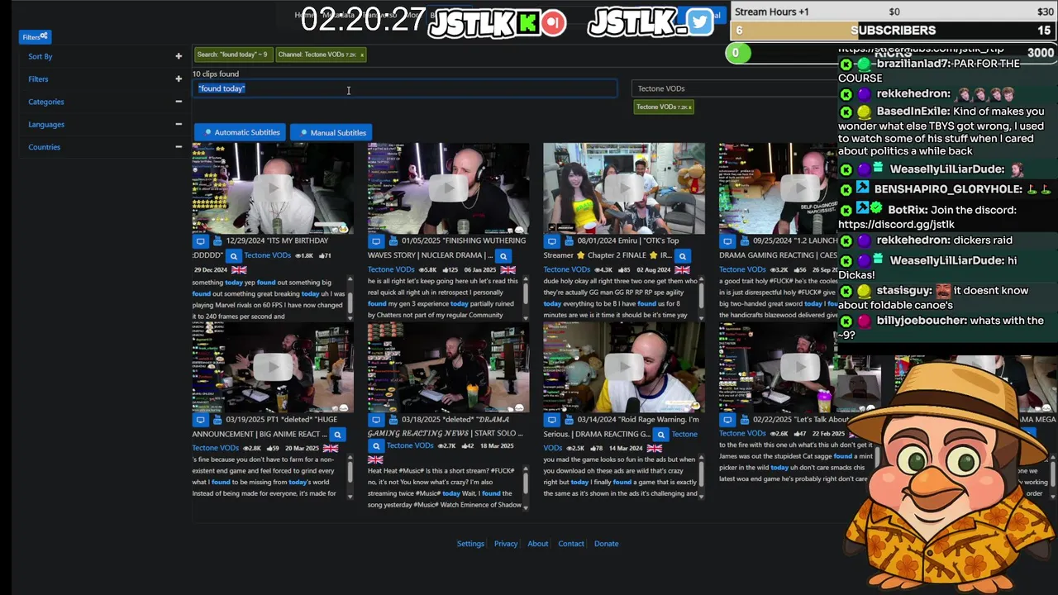The image size is (1058, 595).
Task: Play the "ITS MY BIRTHDAY" clip thumbnail
Action: click(x=273, y=188)
